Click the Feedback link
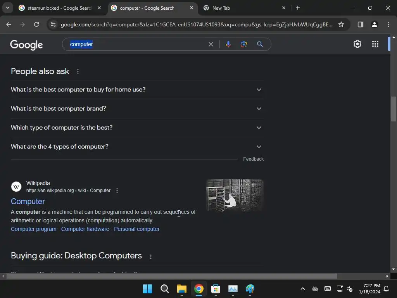The image size is (397, 298). (x=254, y=159)
